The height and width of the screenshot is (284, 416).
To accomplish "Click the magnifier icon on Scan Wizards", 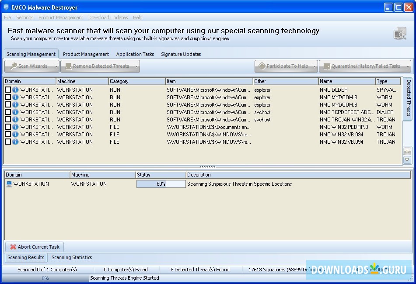I will 14,66.
